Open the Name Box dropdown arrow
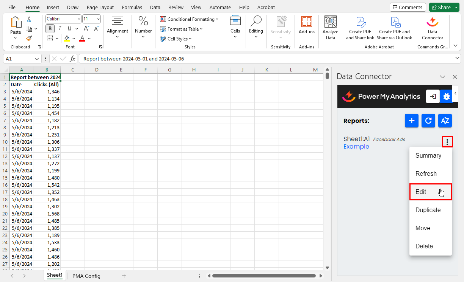 click(x=37, y=59)
